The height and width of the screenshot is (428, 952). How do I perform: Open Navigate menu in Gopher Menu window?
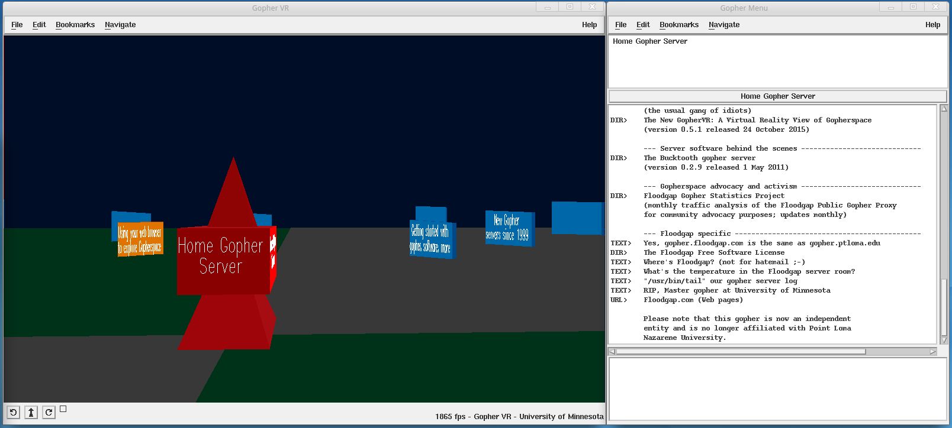click(724, 25)
